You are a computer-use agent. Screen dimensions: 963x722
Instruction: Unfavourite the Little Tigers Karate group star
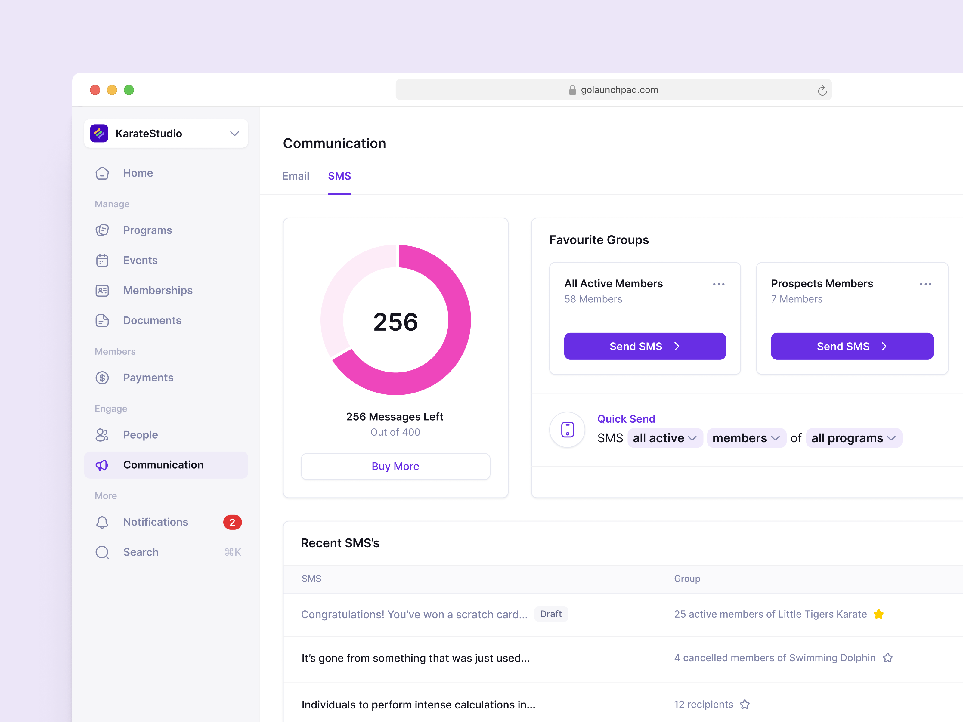[878, 614]
